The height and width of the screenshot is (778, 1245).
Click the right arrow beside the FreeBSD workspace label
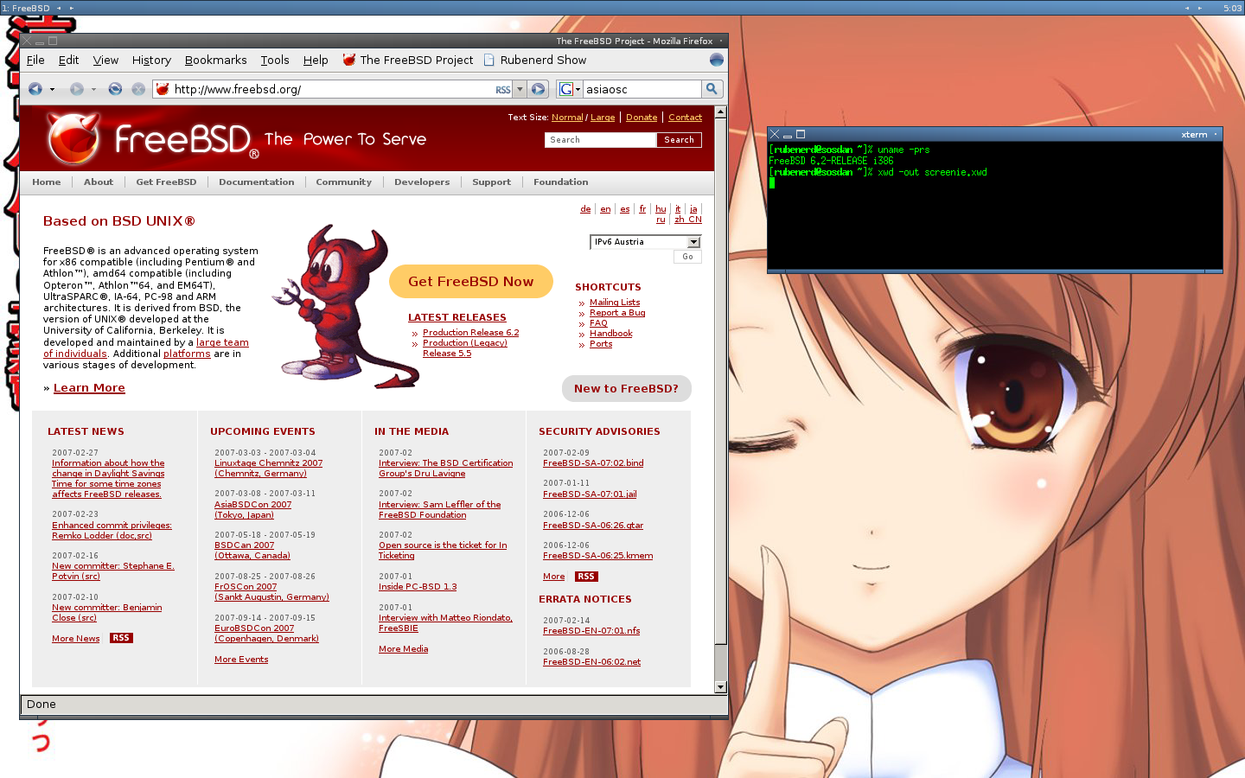(72, 8)
